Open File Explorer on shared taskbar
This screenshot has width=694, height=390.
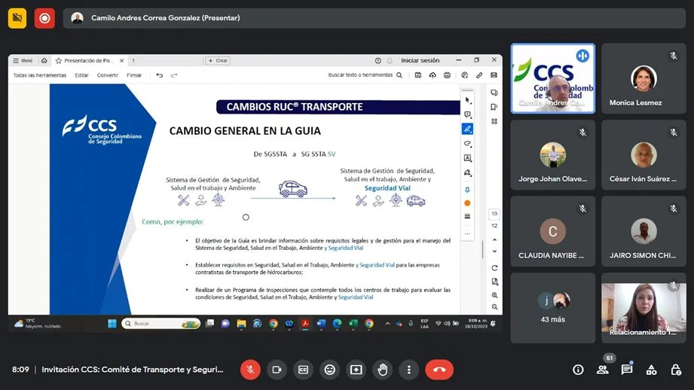(x=241, y=324)
